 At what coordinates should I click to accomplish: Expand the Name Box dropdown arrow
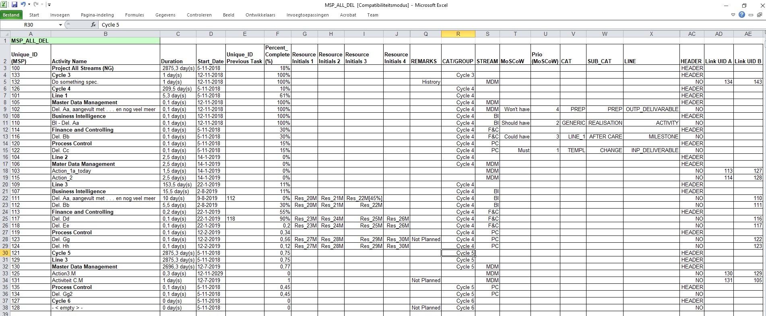pos(60,25)
